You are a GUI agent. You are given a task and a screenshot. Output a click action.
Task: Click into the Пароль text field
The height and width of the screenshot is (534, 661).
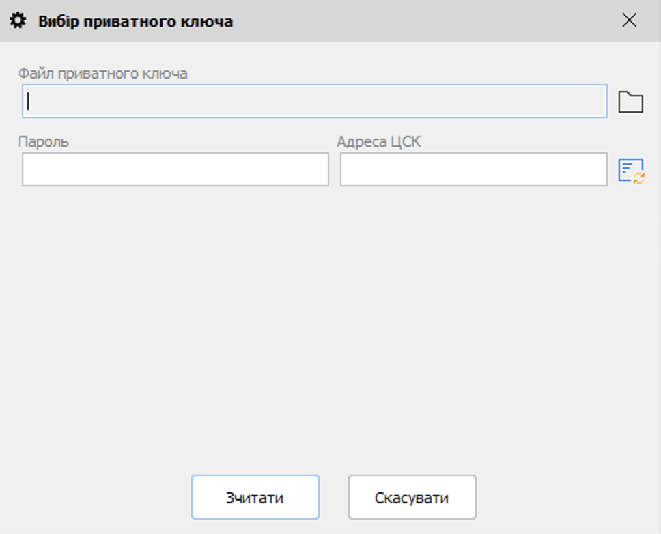tap(175, 169)
